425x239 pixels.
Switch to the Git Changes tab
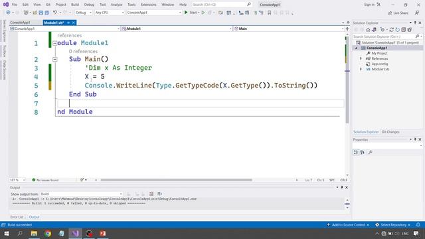[390, 132]
